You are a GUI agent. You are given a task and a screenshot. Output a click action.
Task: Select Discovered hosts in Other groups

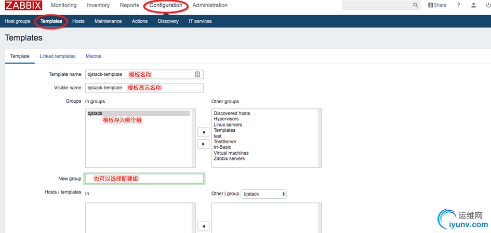tap(232, 113)
